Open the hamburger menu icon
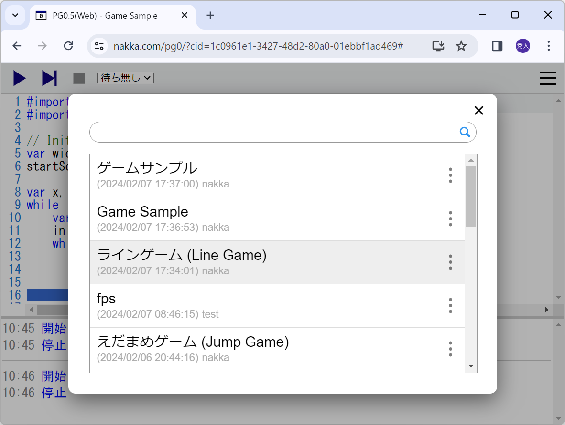Screen dimensions: 565x425 click(548, 78)
